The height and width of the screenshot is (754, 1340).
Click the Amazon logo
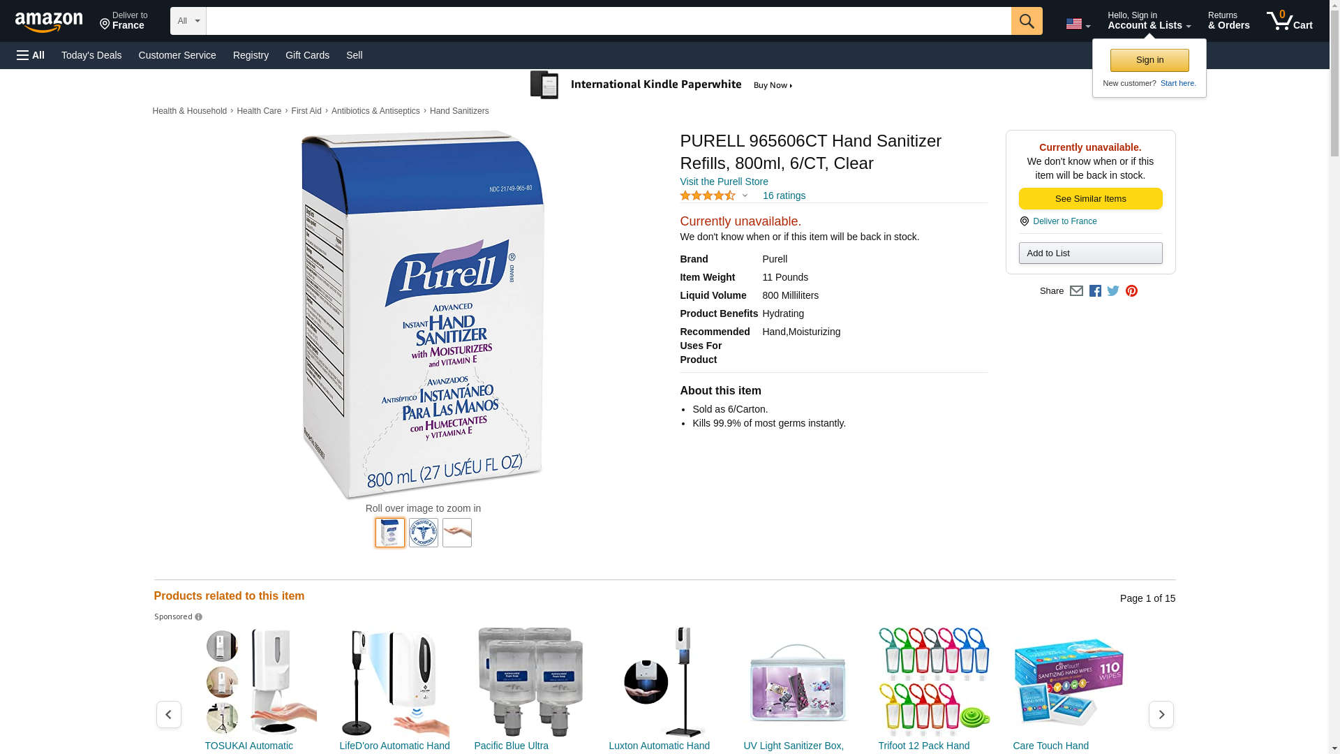pyautogui.click(x=49, y=22)
